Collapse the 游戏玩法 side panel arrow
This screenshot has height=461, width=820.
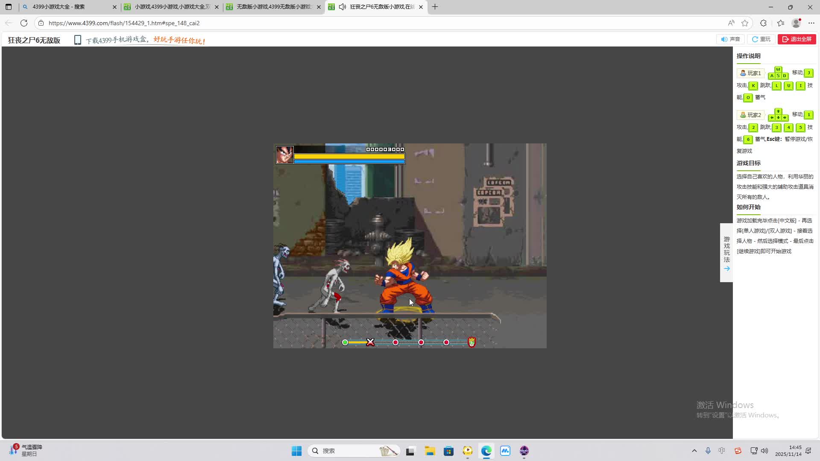[x=726, y=268]
